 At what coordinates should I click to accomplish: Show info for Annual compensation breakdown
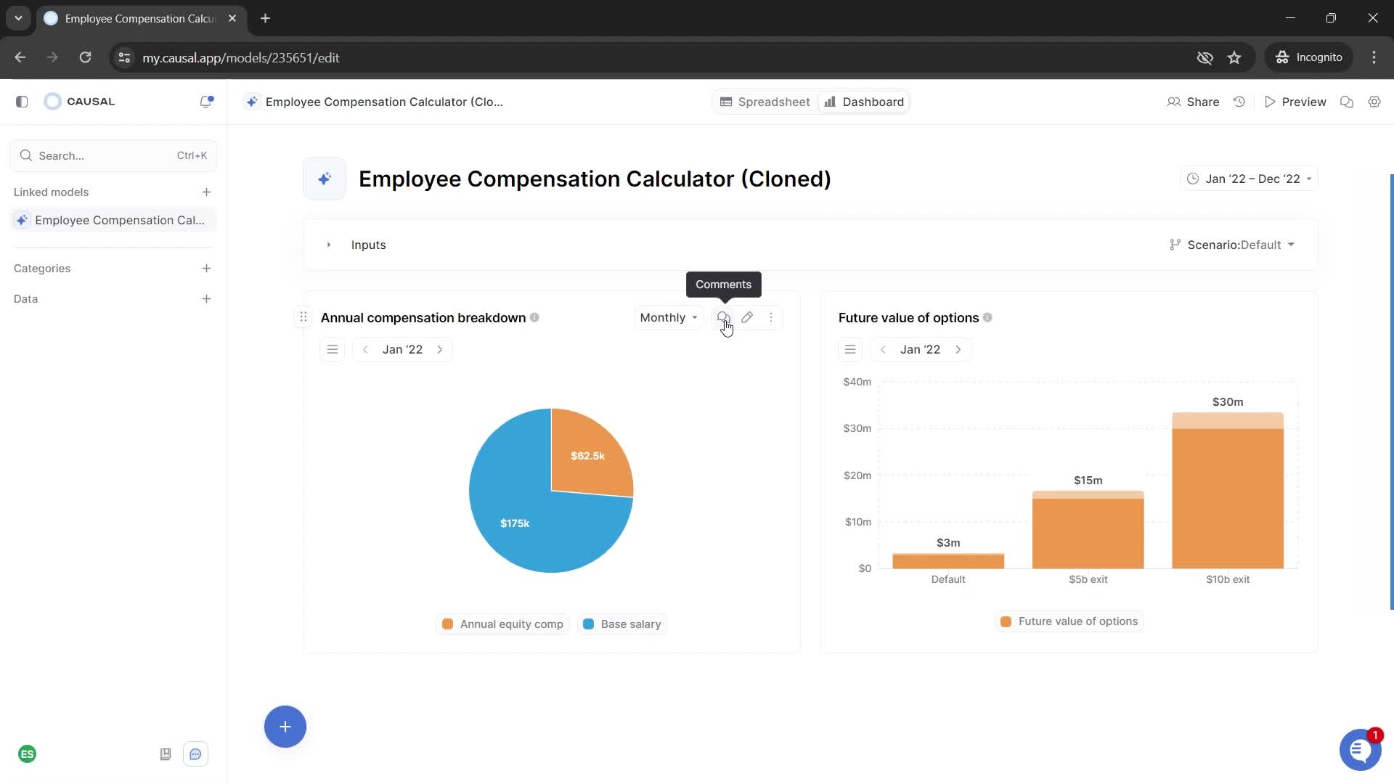534,317
